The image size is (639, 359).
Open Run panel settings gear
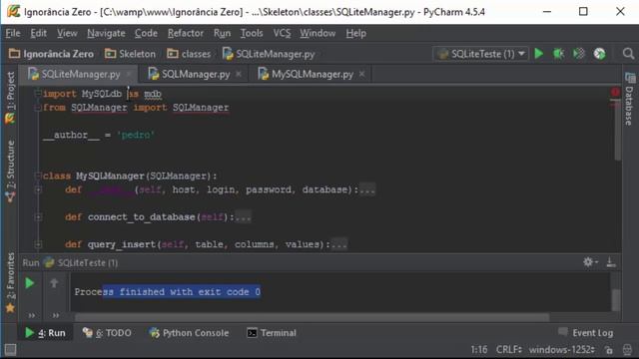pos(589,262)
